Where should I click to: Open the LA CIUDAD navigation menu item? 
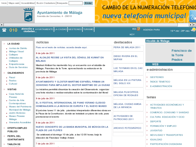61,29
